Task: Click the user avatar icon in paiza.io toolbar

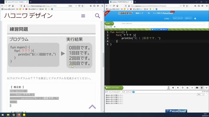Action: (169, 88)
